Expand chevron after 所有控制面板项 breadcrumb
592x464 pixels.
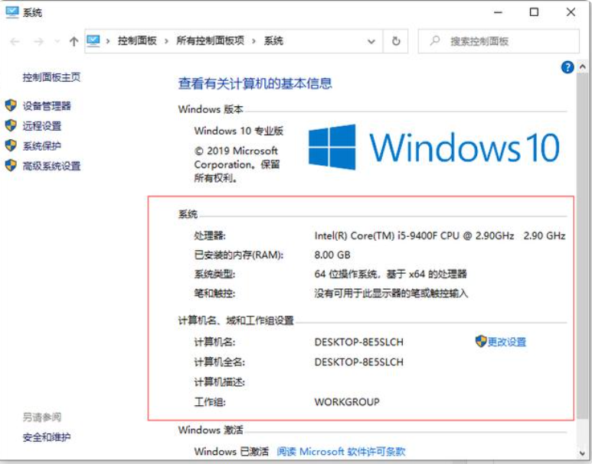tap(253, 41)
